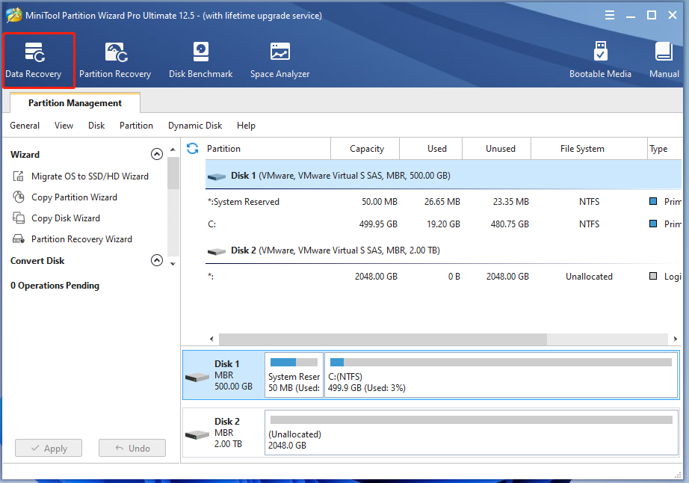Open the Help menu
The image size is (689, 483).
[x=246, y=126]
